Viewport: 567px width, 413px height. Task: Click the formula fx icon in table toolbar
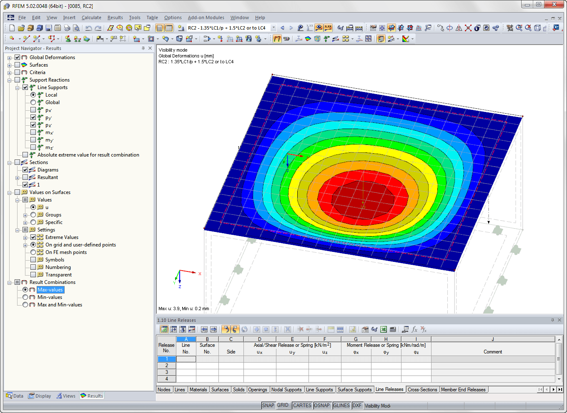click(x=414, y=329)
